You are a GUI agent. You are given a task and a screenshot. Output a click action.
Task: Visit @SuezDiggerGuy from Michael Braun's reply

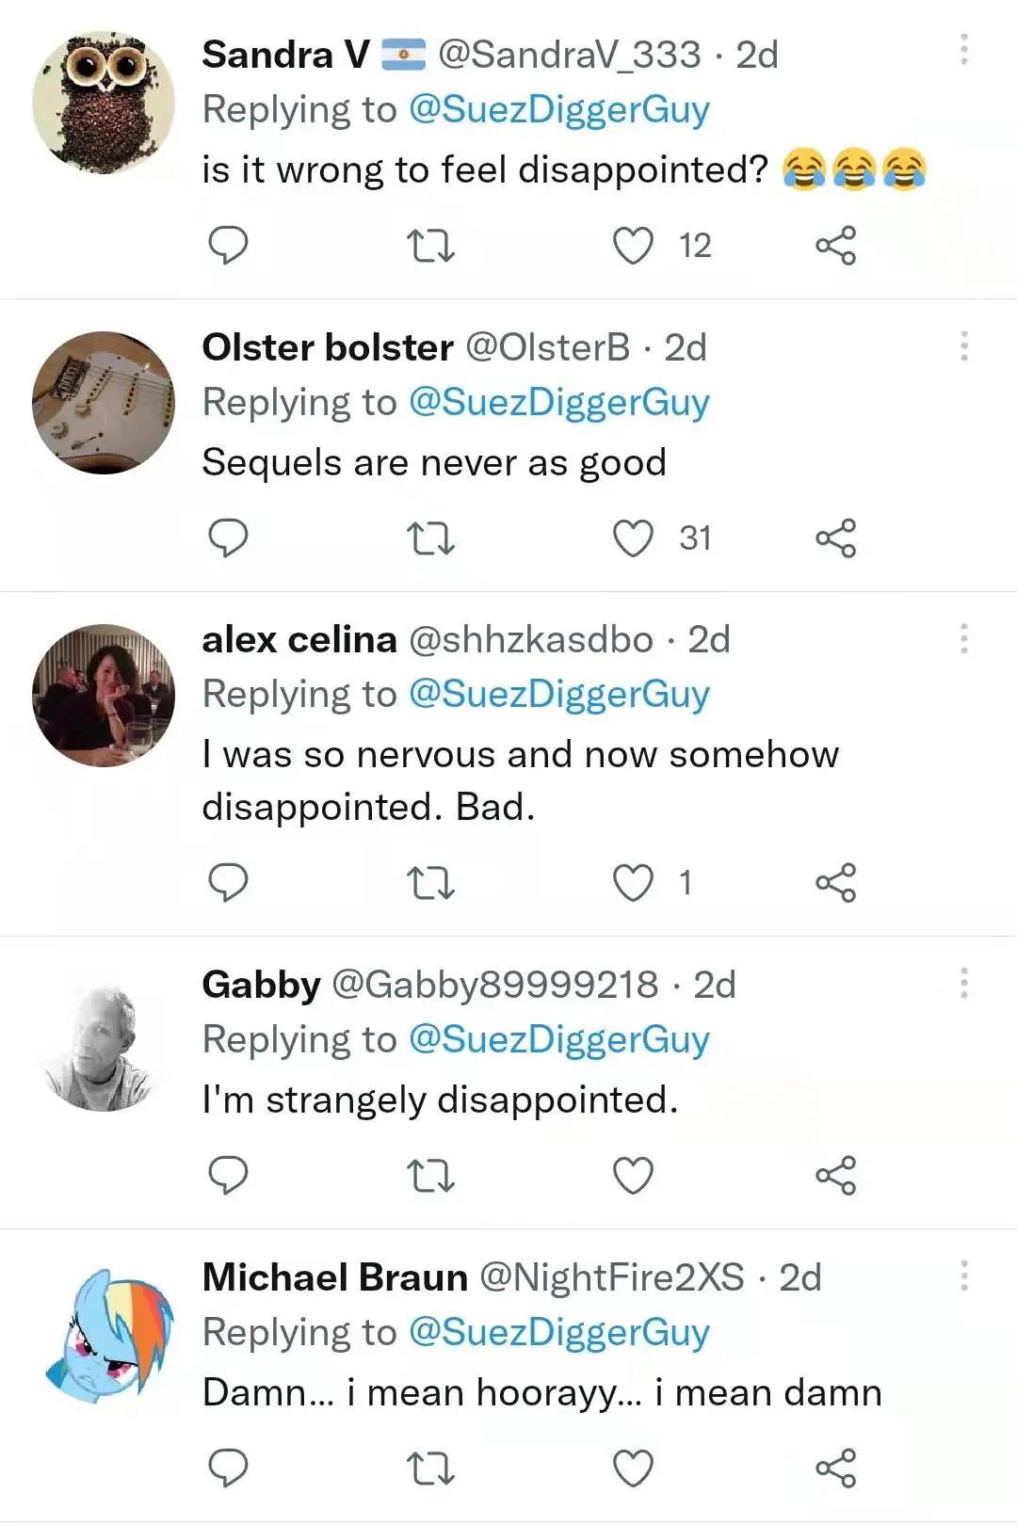558,1332
